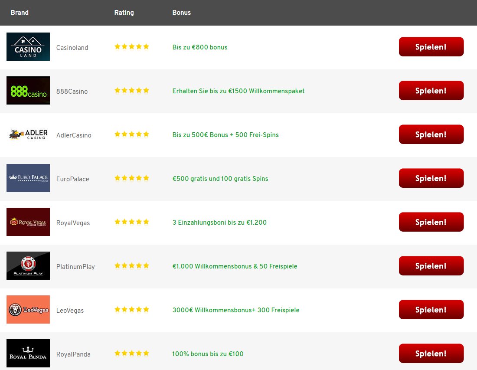Click the Casinoland brand name text
Viewport: 477px width, 370px height.
72,48
